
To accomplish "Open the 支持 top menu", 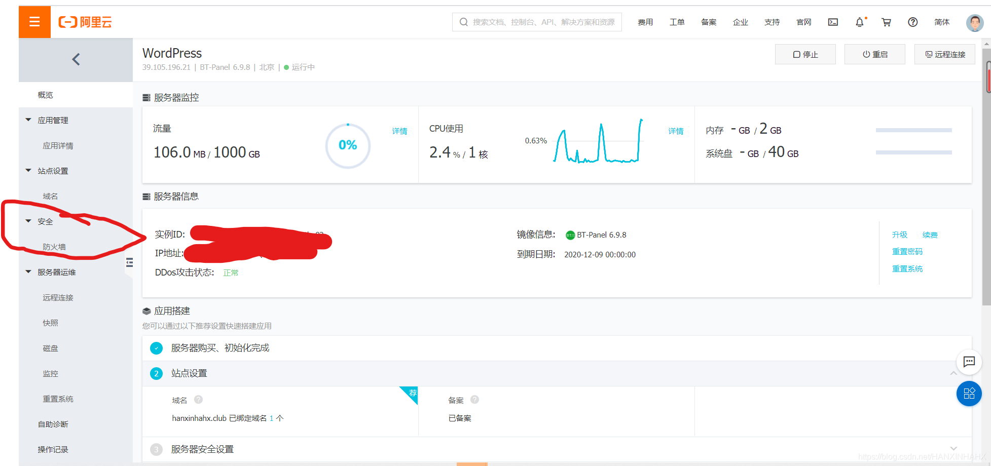I will (772, 22).
